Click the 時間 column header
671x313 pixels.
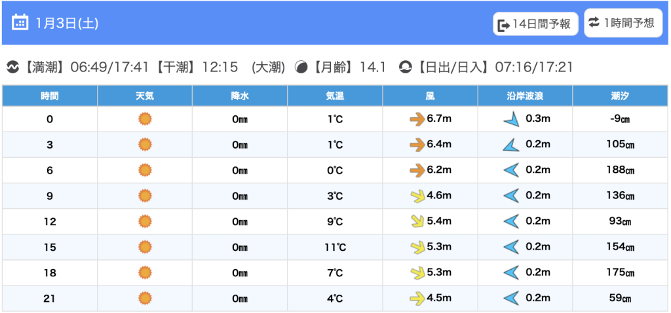pyautogui.click(x=50, y=96)
